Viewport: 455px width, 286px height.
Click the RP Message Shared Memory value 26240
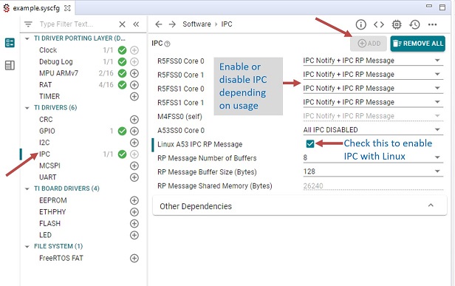[313, 185]
